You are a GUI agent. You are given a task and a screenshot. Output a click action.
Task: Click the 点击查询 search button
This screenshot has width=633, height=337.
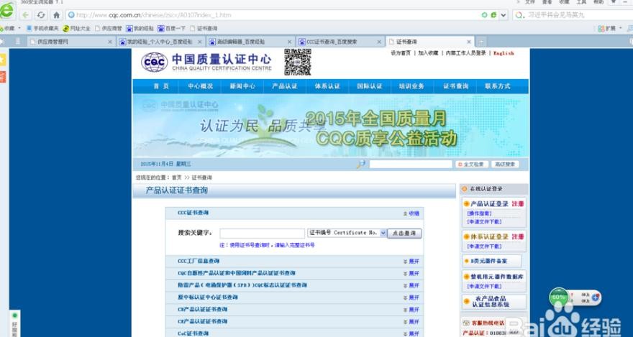404,233
